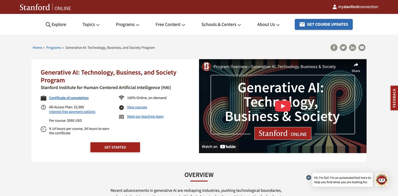Click the All-Access Plan: $2,985 text
The width and height of the screenshot is (398, 196).
[x=67, y=107]
